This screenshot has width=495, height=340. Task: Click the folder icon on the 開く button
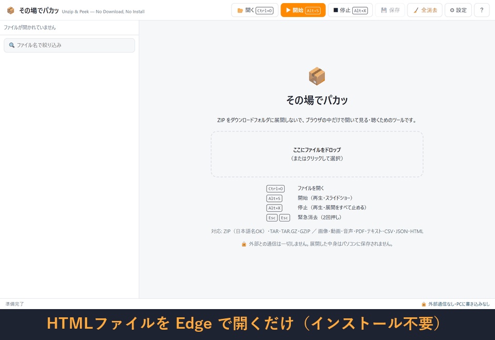tap(240, 10)
